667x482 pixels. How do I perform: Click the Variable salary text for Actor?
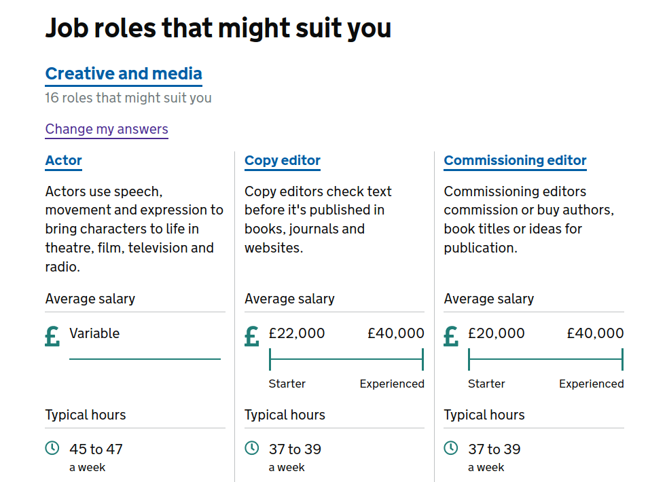coord(94,333)
